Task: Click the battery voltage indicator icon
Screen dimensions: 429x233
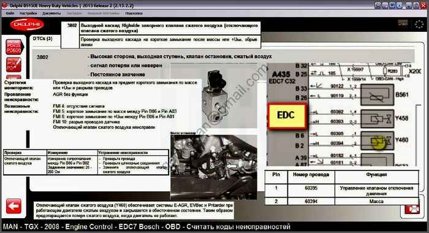Action: [403, 23]
